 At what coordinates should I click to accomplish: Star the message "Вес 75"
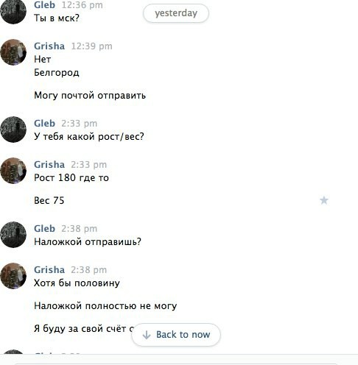[324, 200]
